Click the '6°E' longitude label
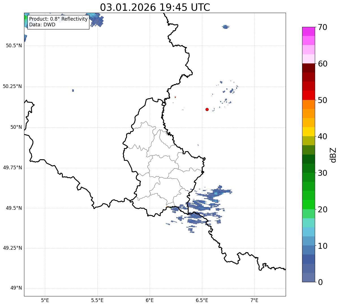This screenshot has width=340, height=306. [150, 300]
